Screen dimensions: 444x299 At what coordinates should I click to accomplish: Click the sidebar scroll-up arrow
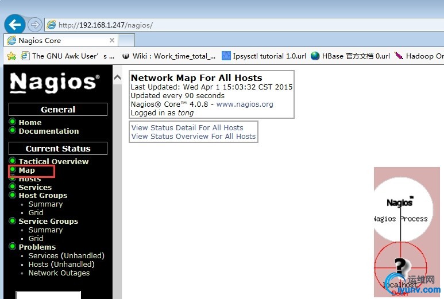tap(117, 77)
